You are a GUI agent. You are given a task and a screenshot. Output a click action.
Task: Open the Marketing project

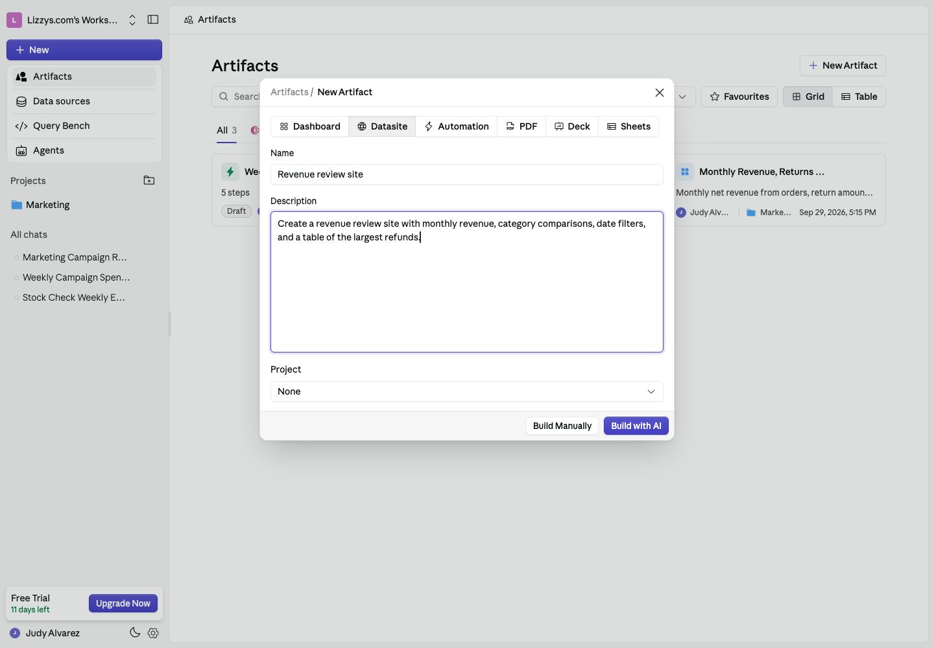click(x=84, y=205)
